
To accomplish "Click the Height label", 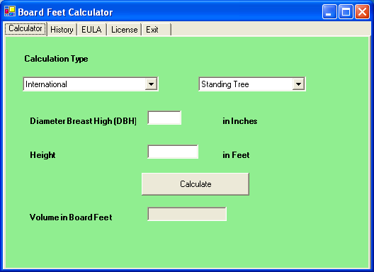I will coord(42,155).
